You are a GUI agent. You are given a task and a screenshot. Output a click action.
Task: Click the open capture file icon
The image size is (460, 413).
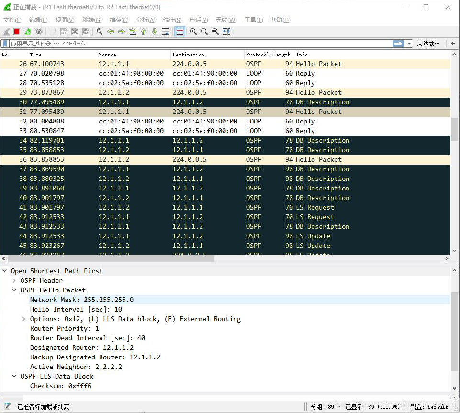point(53,32)
